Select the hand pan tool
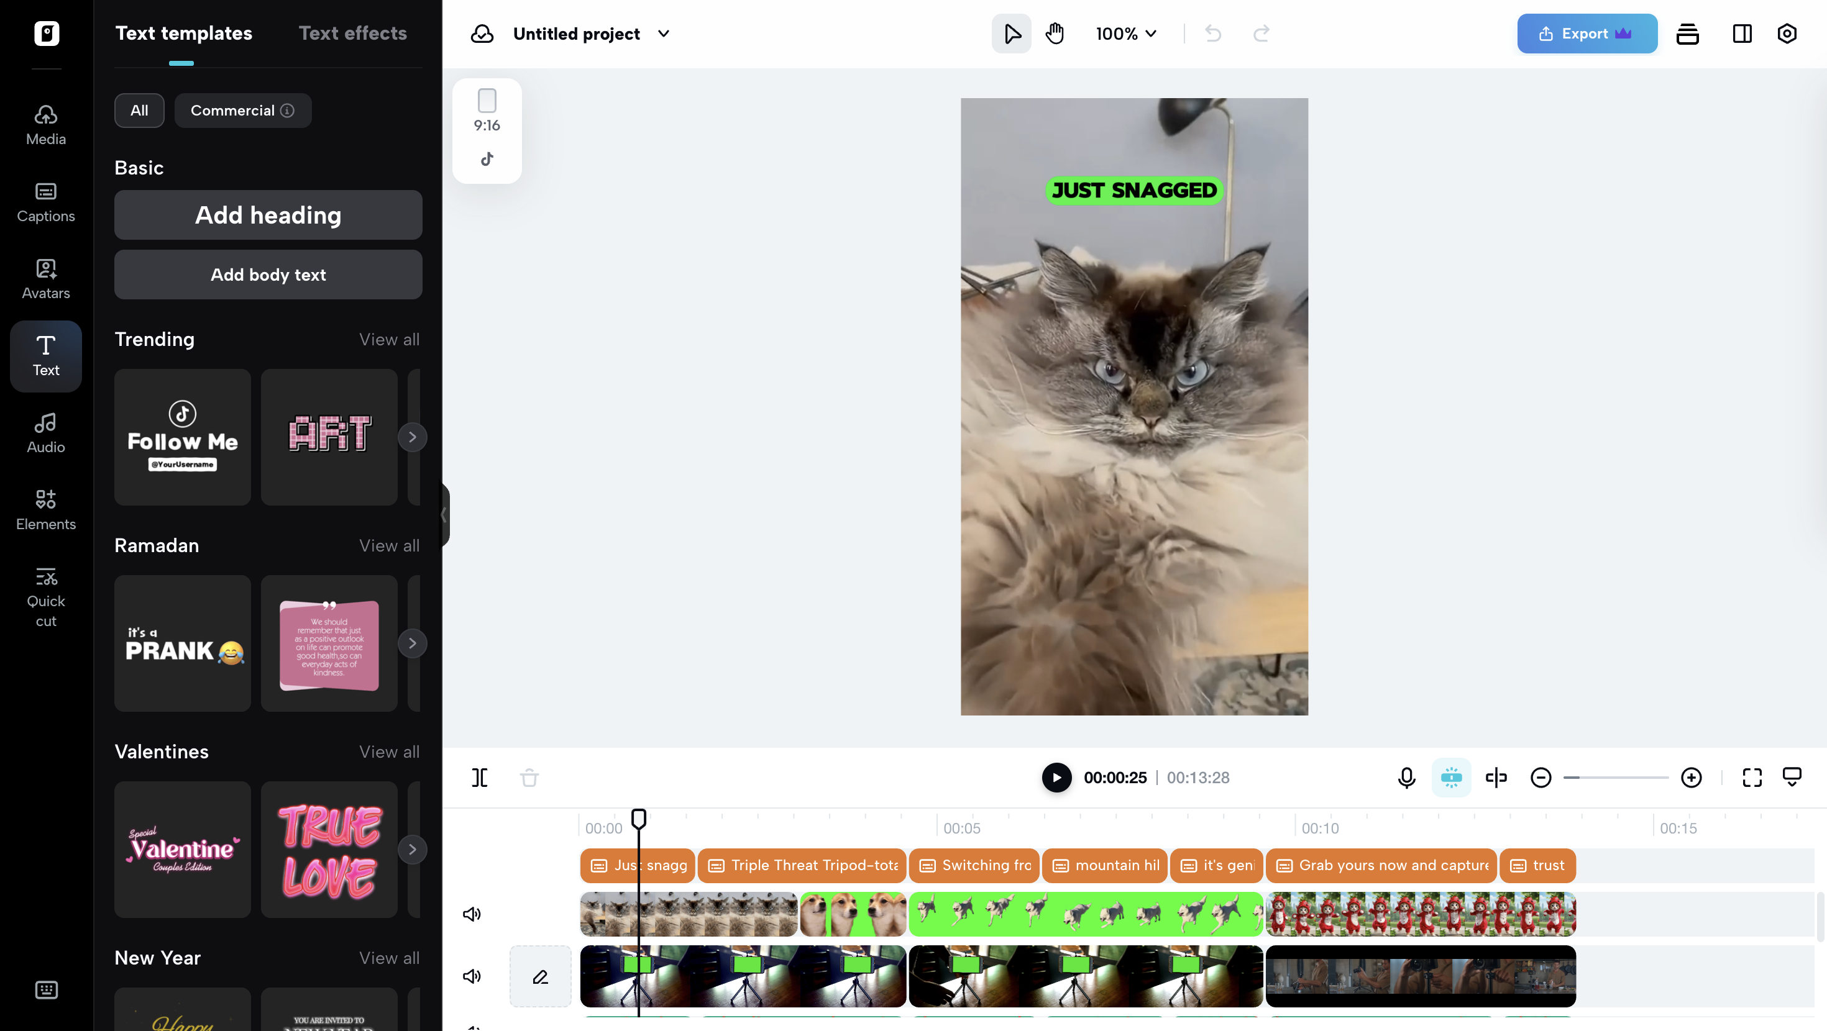Viewport: 1827px width, 1031px height. pyautogui.click(x=1055, y=34)
